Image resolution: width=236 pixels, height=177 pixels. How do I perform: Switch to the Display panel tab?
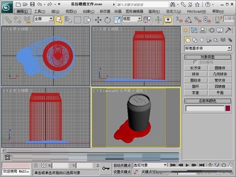point(220,31)
